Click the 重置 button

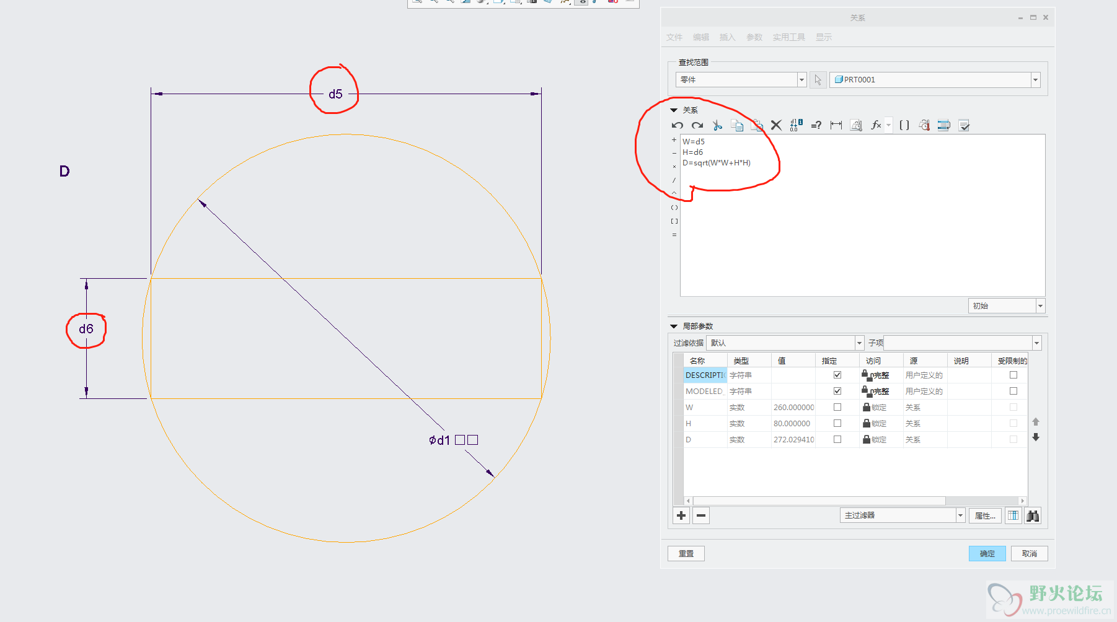(686, 554)
